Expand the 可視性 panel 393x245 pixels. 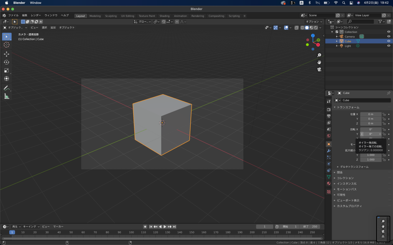pos(341,195)
